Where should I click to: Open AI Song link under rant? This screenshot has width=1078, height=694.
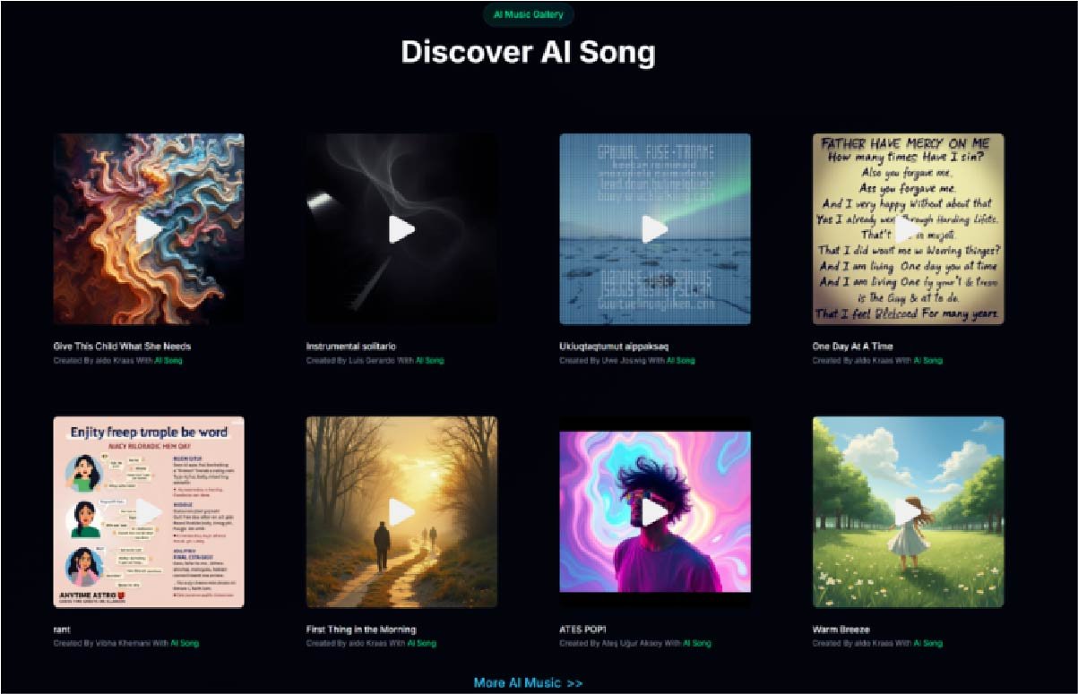[185, 643]
